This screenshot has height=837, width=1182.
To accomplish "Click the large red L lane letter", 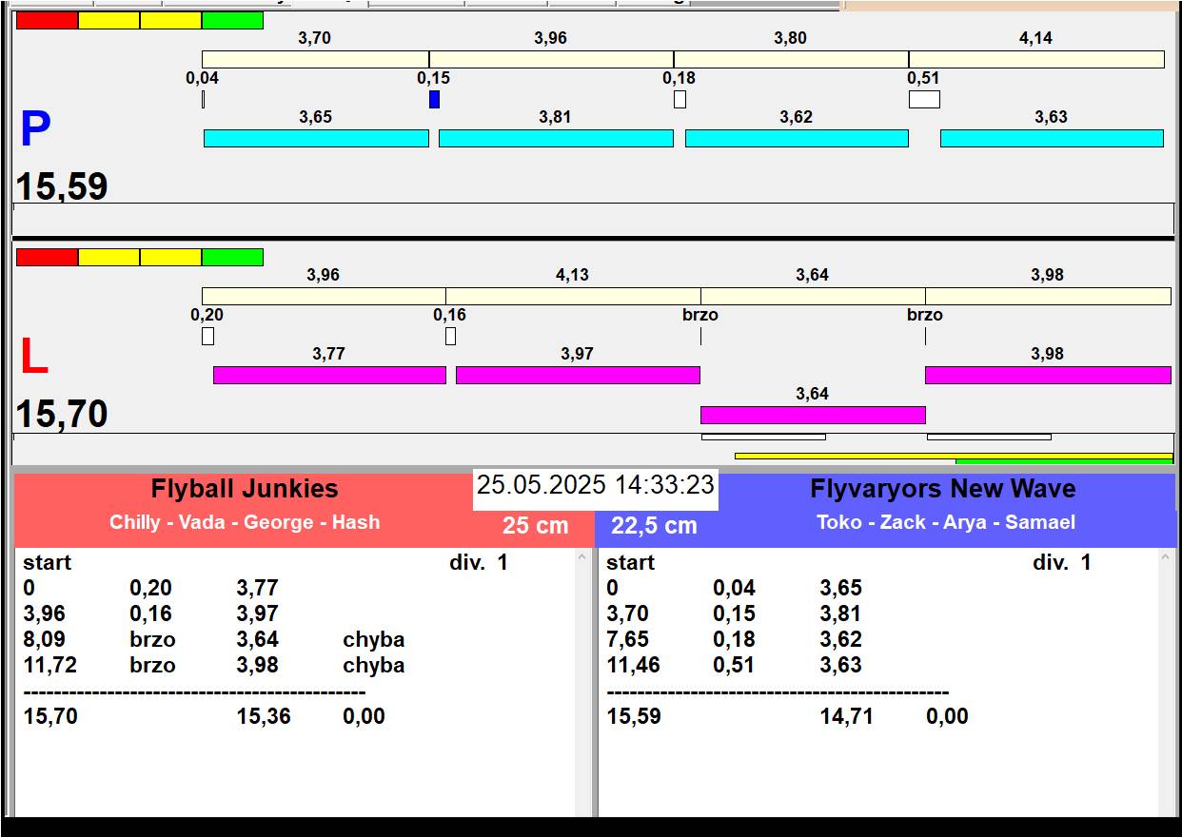I will pyautogui.click(x=34, y=358).
